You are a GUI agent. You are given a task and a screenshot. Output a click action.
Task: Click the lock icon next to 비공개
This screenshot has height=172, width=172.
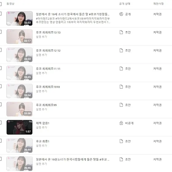coord(121,123)
